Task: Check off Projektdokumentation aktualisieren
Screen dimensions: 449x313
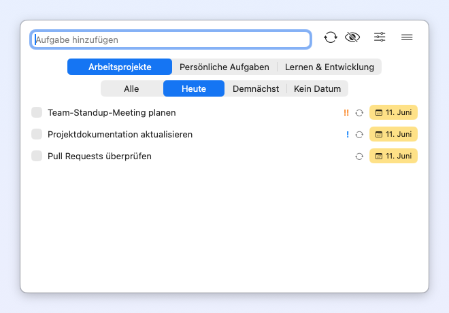Action: (37, 134)
